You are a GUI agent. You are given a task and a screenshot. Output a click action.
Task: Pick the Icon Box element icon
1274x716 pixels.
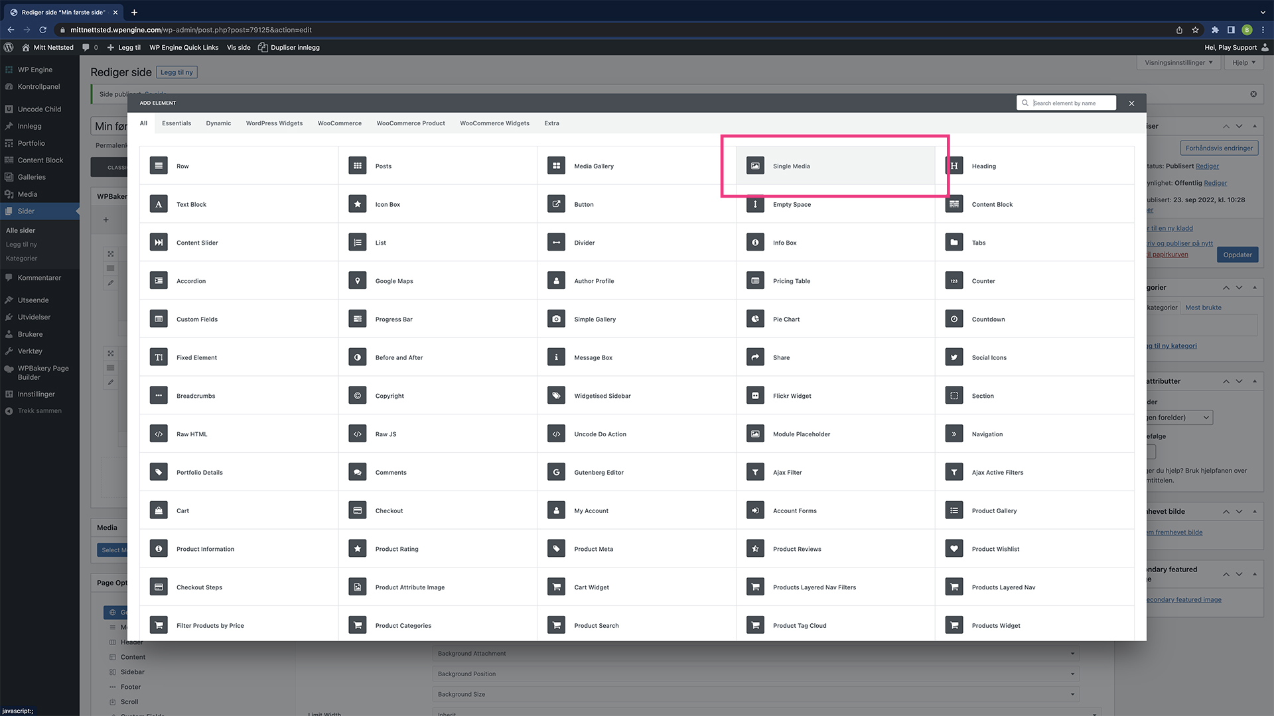click(x=358, y=204)
